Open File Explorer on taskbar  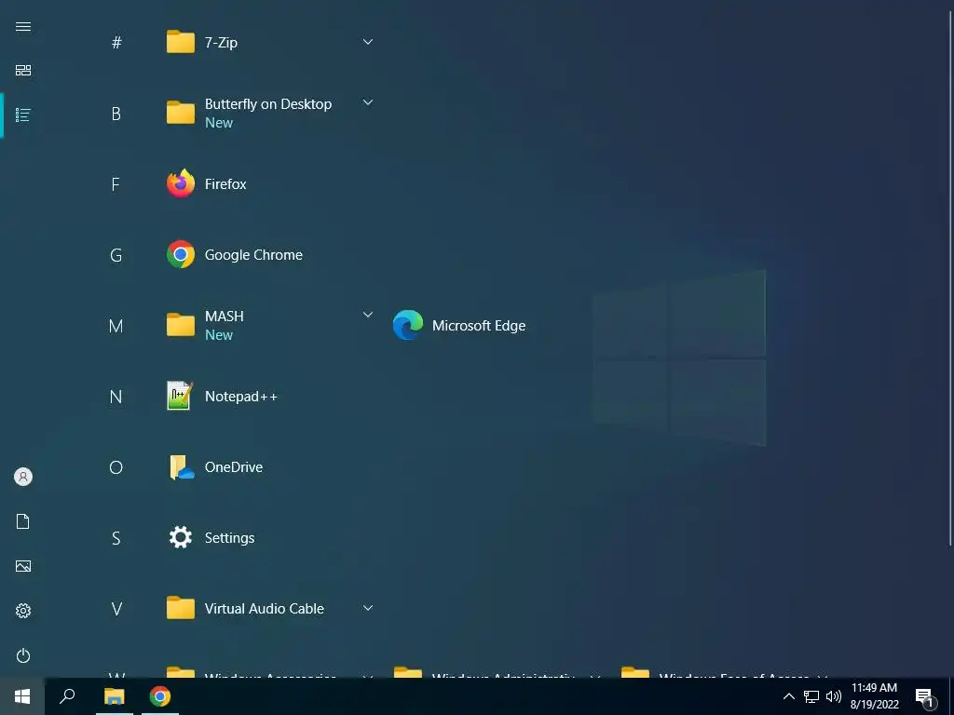click(x=115, y=696)
